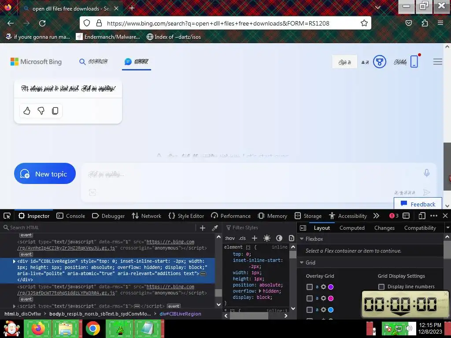Open Responsive Design Mode icon in devtools

422,216
